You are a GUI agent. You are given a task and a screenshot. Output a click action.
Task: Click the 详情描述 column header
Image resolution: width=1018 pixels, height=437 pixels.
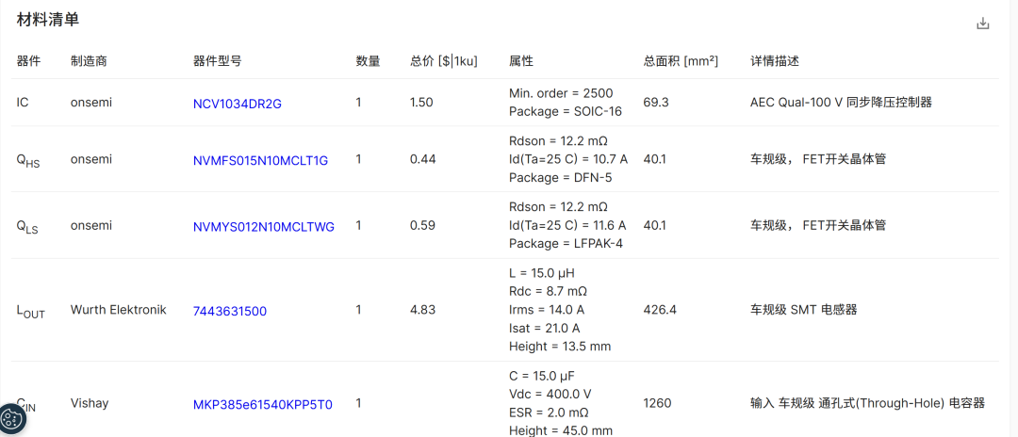coord(775,61)
